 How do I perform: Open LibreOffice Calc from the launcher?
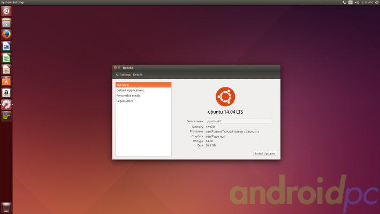point(6,58)
